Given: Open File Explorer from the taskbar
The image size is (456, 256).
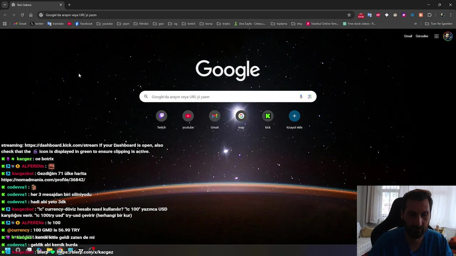Looking at the screenshot, I should pyautogui.click(x=50, y=251).
